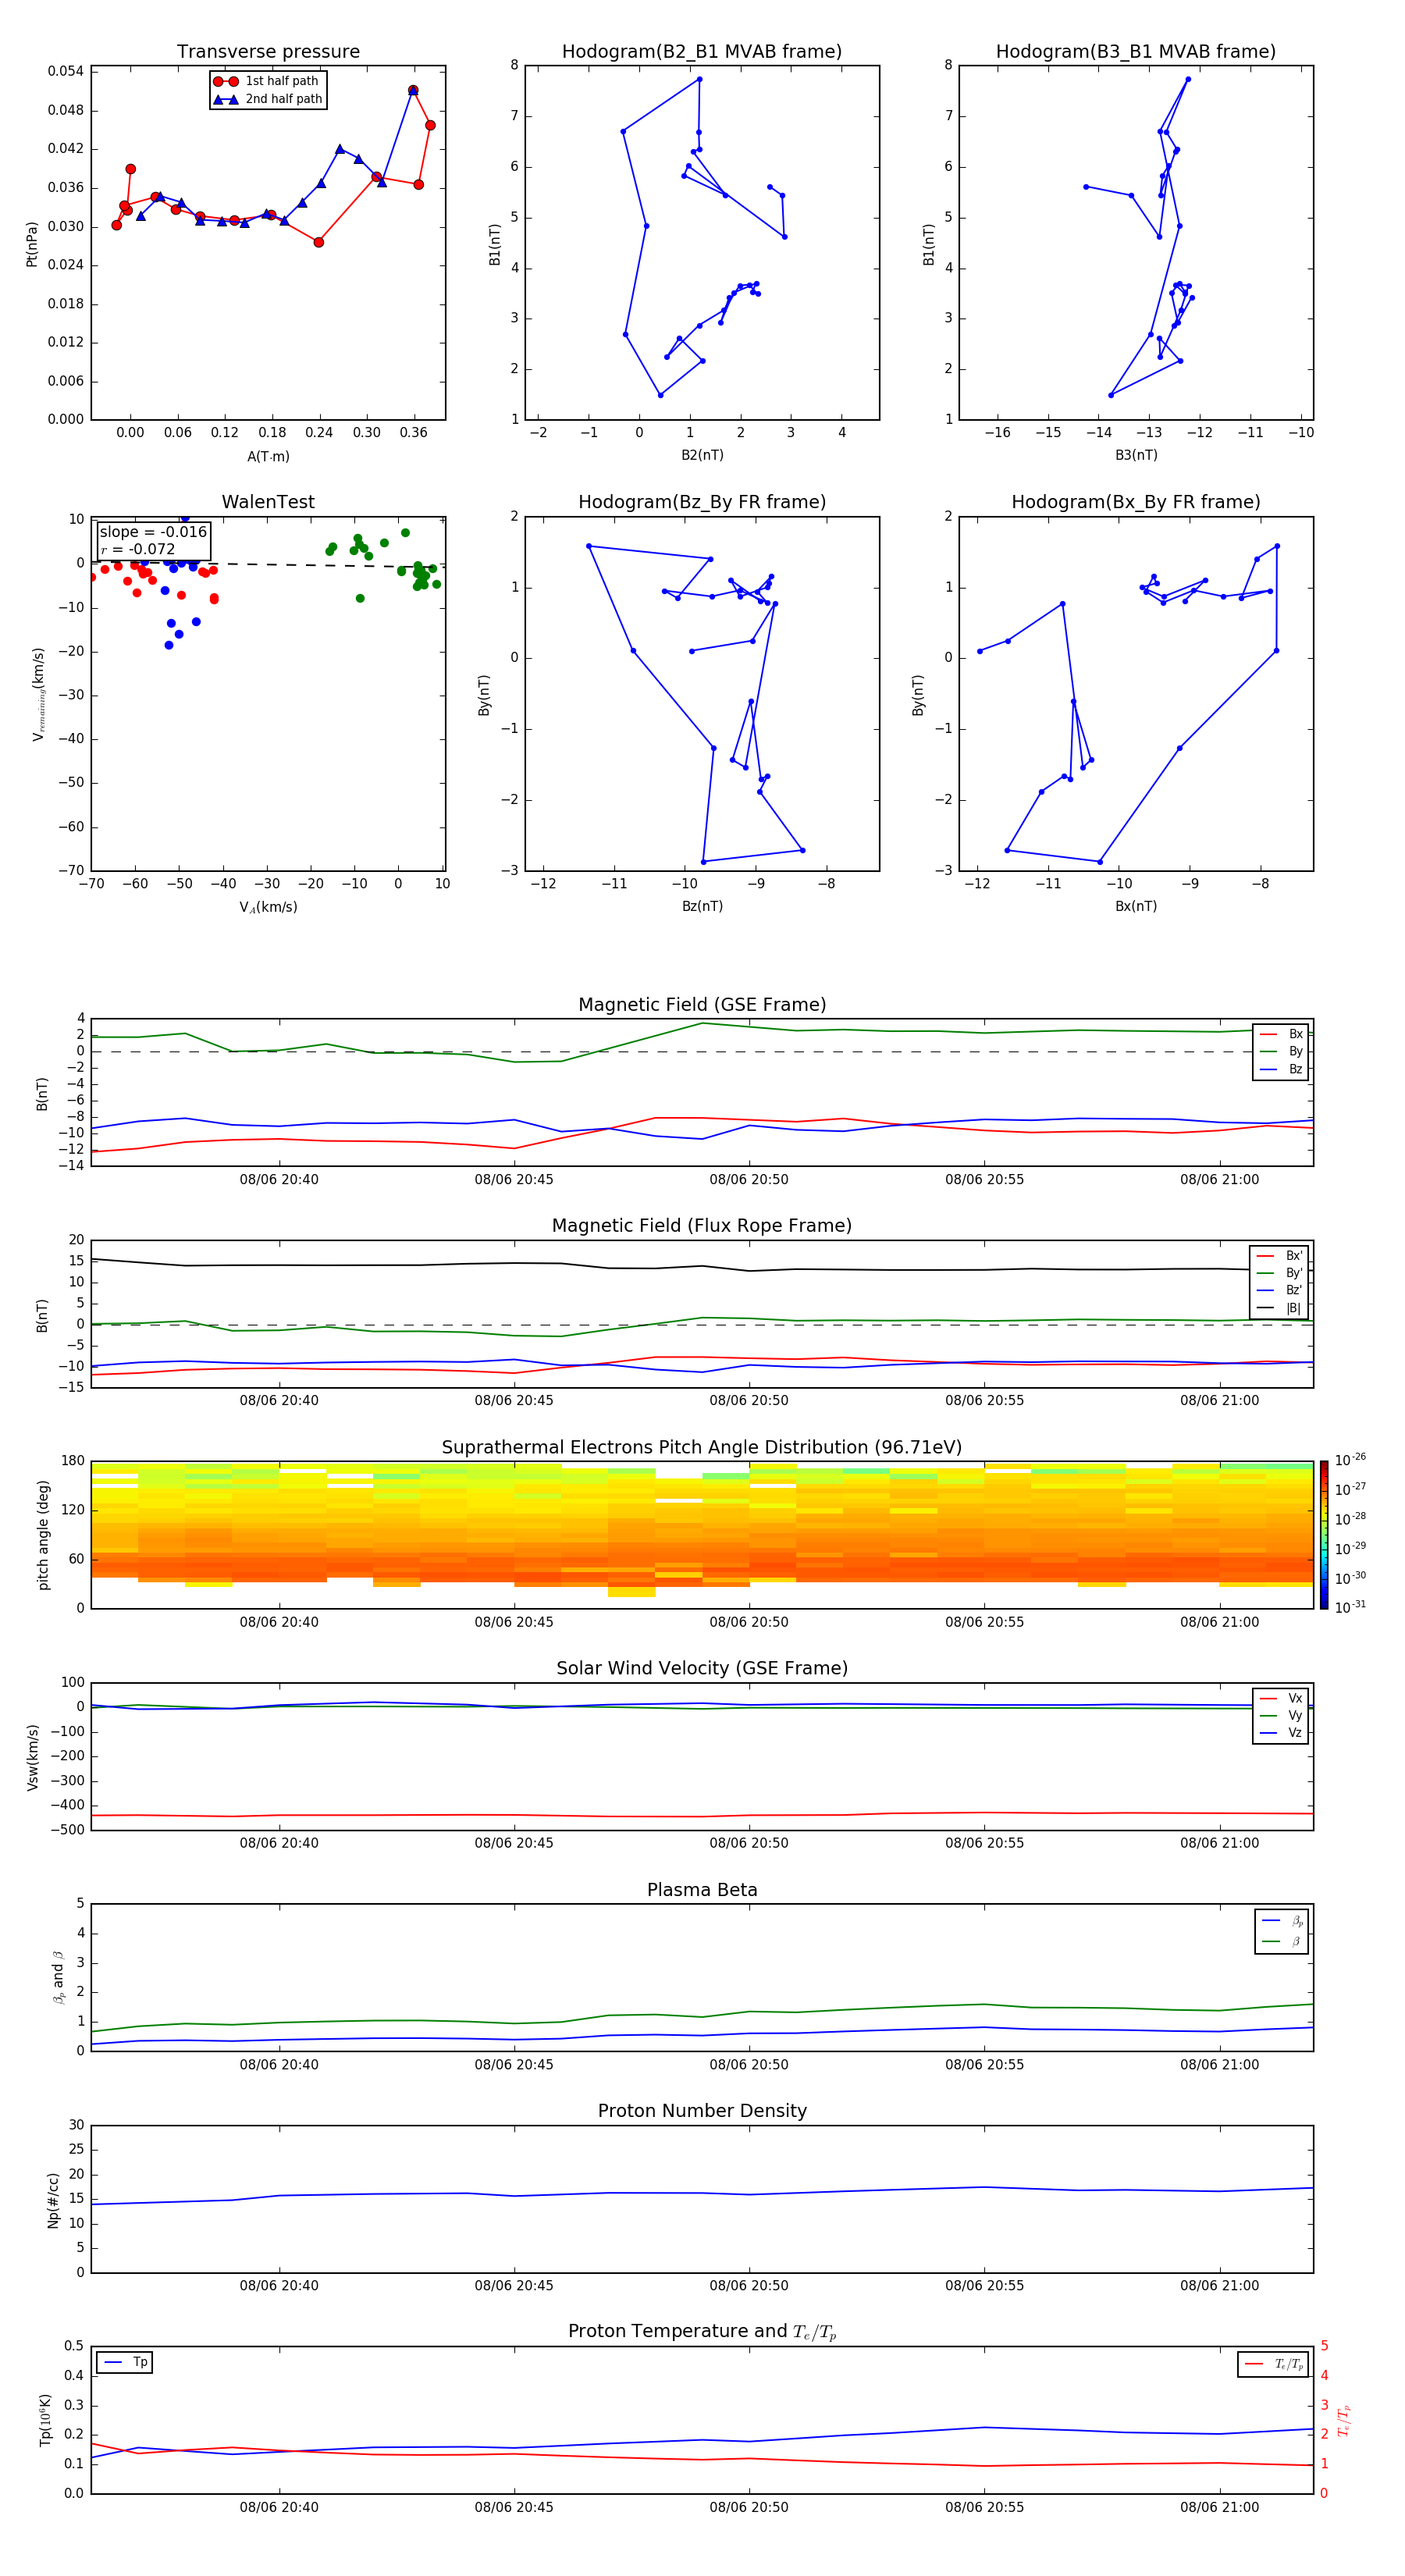Click the 'slope = -0.016' annotation
Viewport: 1405px width, 2576px height.
[x=153, y=532]
